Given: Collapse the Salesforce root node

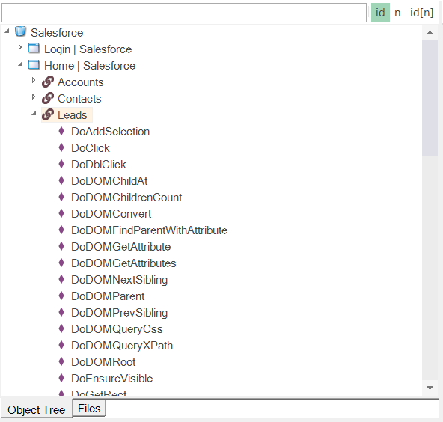Looking at the screenshot, I should click(7, 31).
